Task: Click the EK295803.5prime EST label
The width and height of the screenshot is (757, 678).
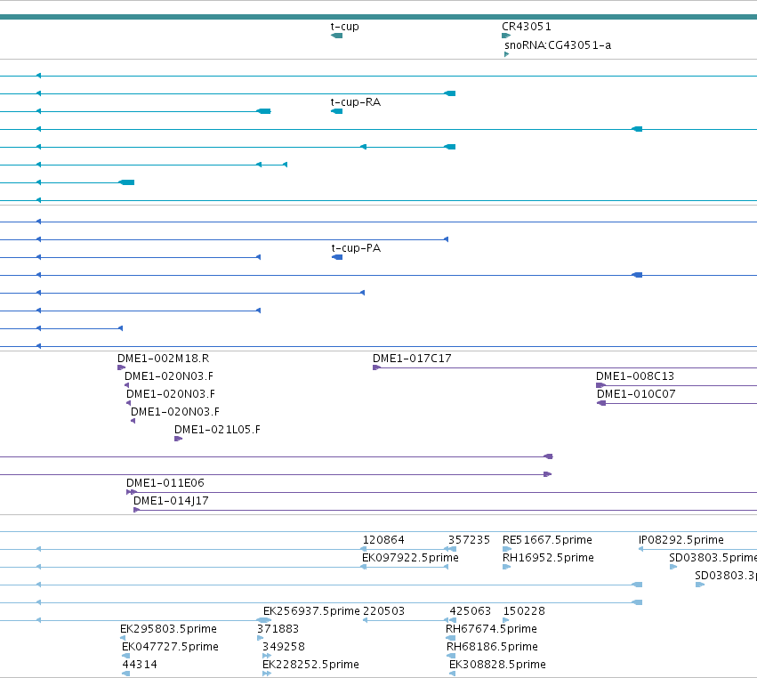Action: coord(168,629)
